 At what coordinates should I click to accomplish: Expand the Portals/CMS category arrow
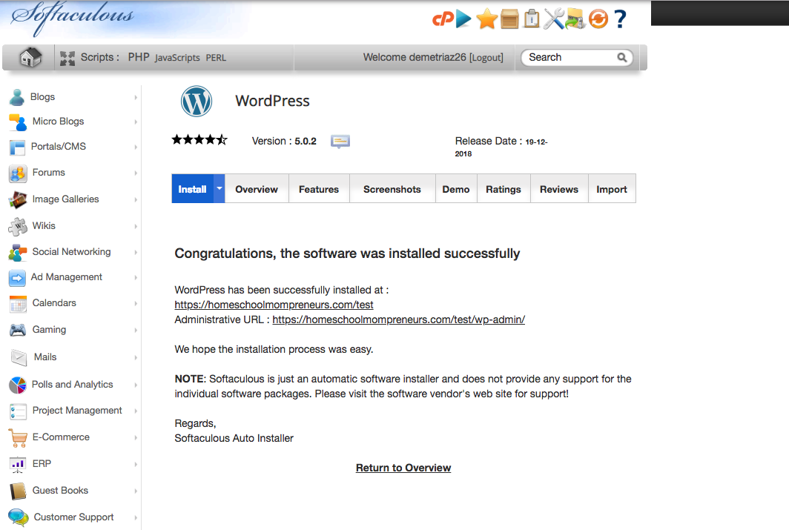pos(136,147)
